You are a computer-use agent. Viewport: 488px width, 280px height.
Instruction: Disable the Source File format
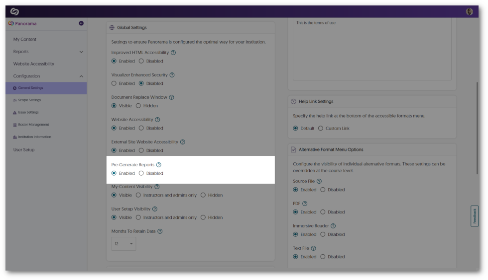(323, 190)
